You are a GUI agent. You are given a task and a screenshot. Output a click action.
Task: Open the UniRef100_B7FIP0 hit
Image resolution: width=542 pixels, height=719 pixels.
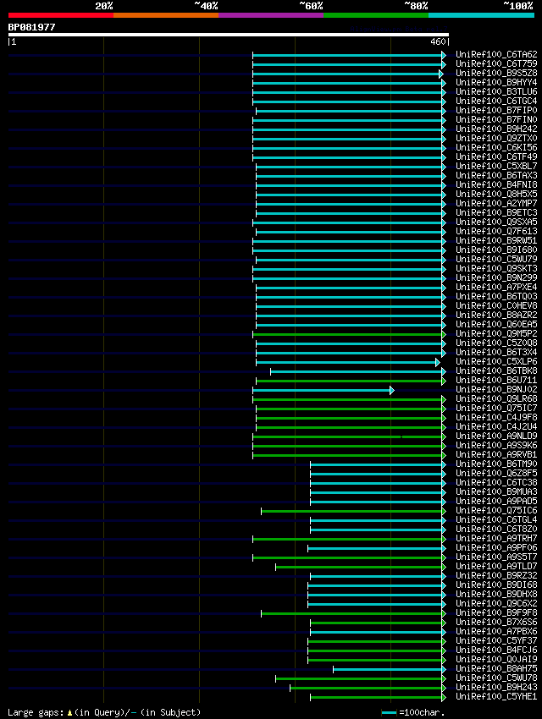(x=496, y=111)
